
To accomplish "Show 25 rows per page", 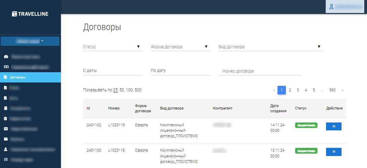I will click(115, 90).
